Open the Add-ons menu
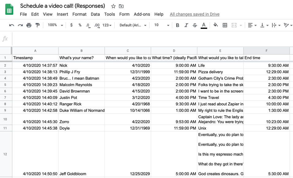The image size is (293, 178). (142, 14)
